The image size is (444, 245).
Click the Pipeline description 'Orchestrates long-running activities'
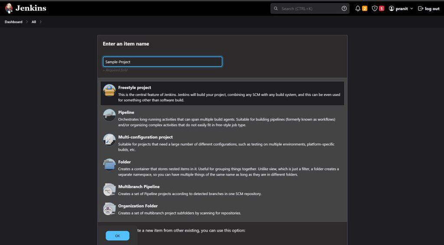(226, 122)
